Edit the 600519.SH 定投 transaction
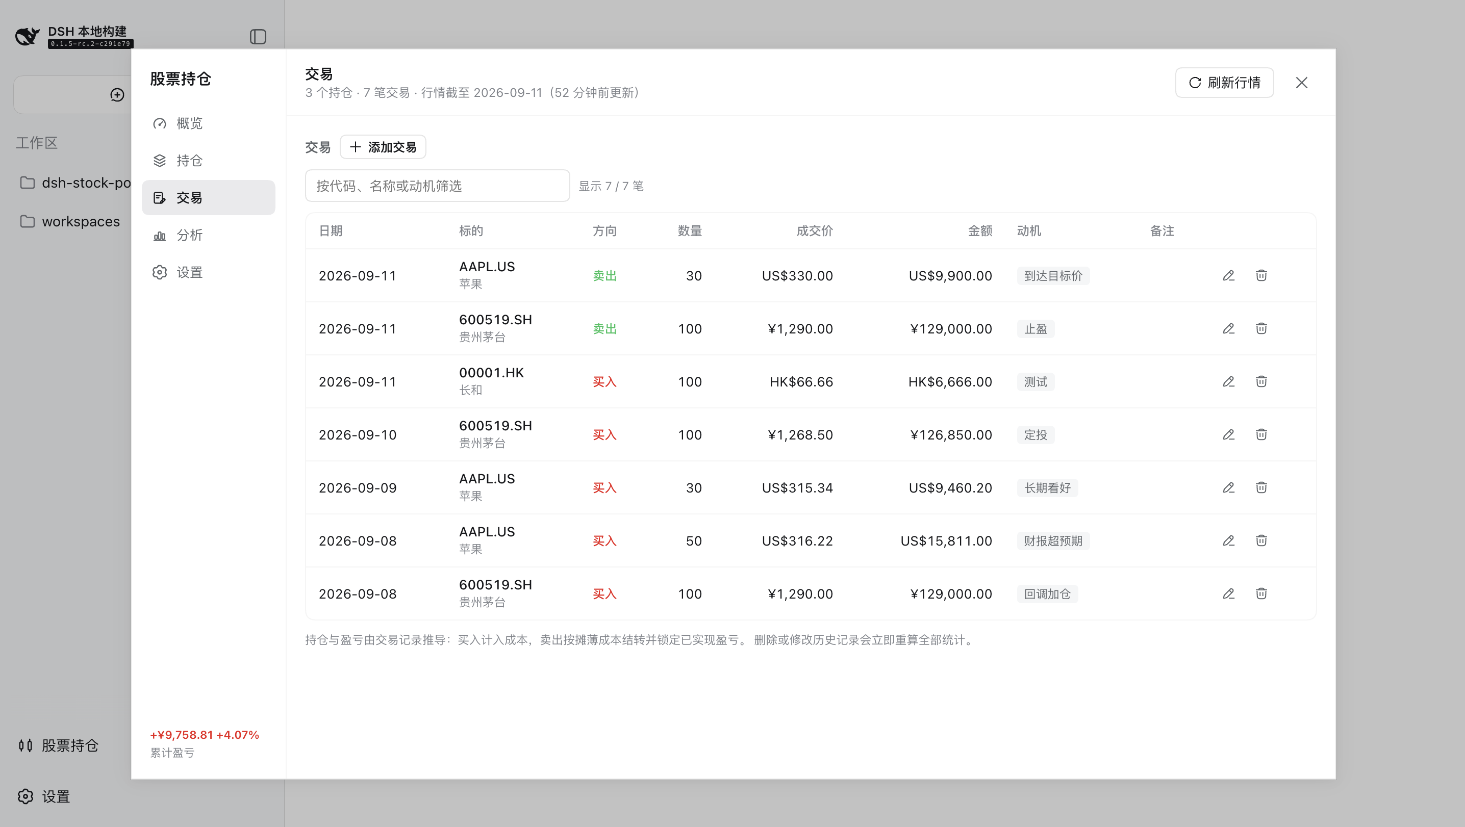Viewport: 1465px width, 827px height. [1228, 435]
